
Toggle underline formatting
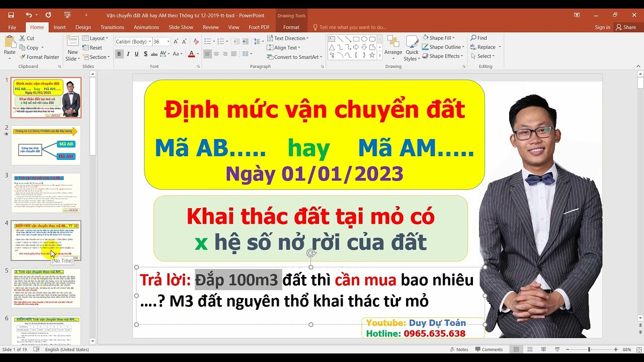[137, 54]
